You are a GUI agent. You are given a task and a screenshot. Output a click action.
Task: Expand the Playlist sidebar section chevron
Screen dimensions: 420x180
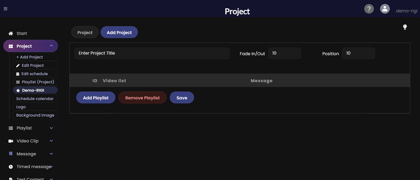[51, 128]
